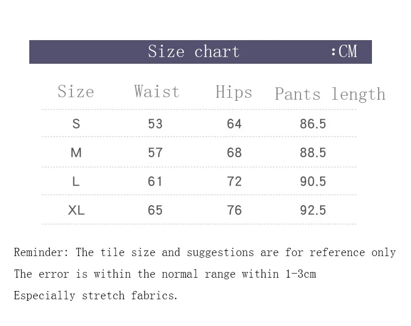411x326 pixels.
Task: Click hips value 72
Action: point(234,182)
